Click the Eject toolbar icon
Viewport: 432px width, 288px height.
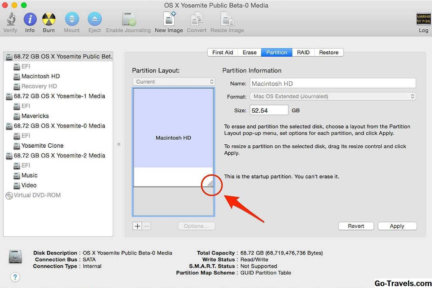coord(95,20)
